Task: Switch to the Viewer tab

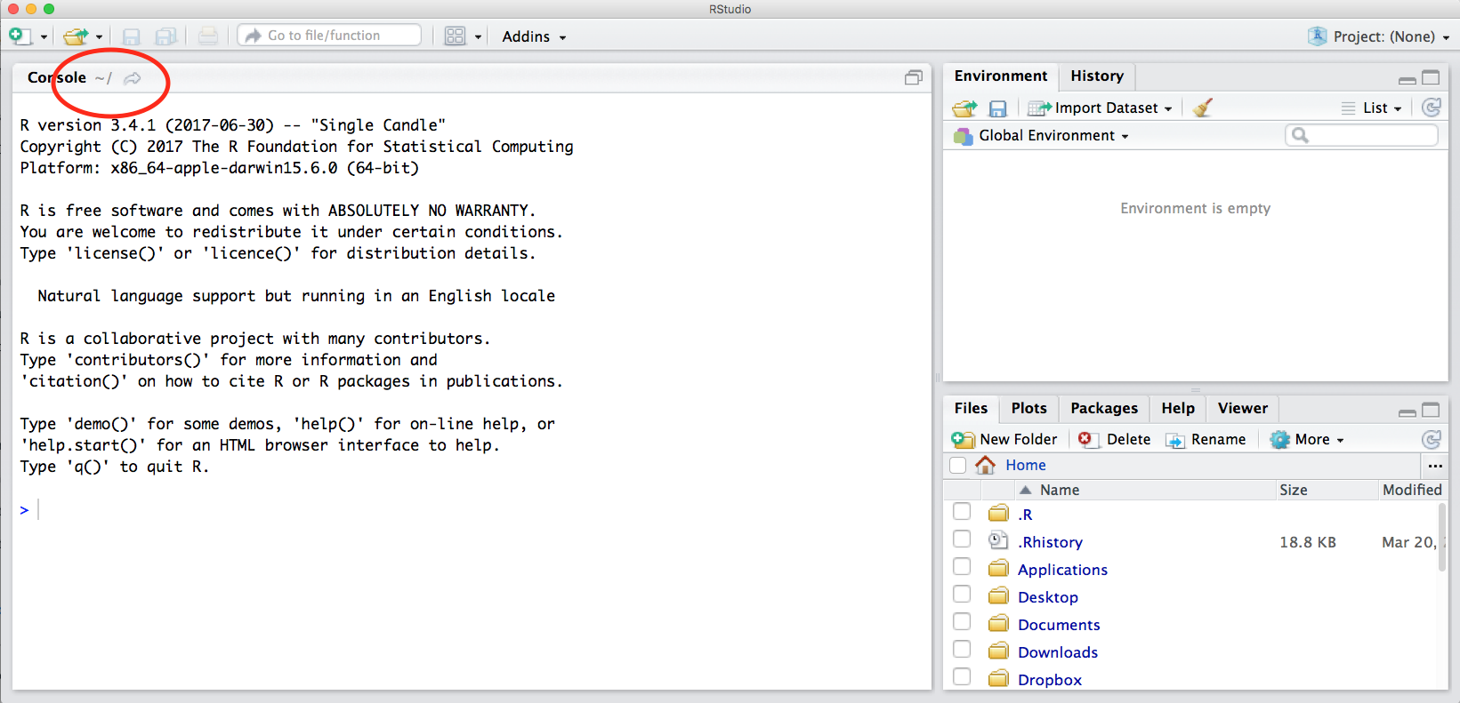Action: tap(1243, 409)
